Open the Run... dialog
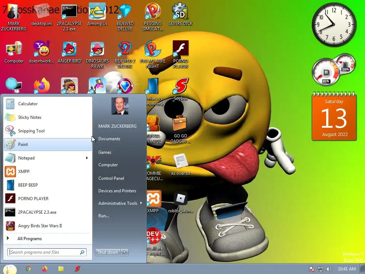The height and width of the screenshot is (274, 365). tap(104, 216)
